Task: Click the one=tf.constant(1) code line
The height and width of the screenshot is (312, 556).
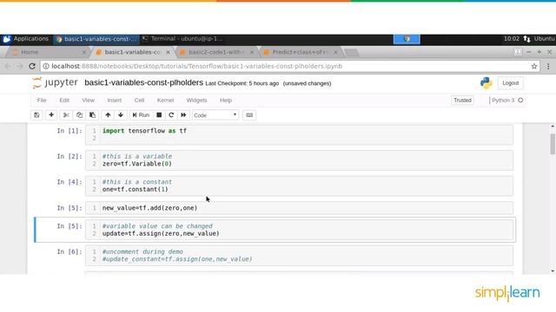Action: (136, 189)
